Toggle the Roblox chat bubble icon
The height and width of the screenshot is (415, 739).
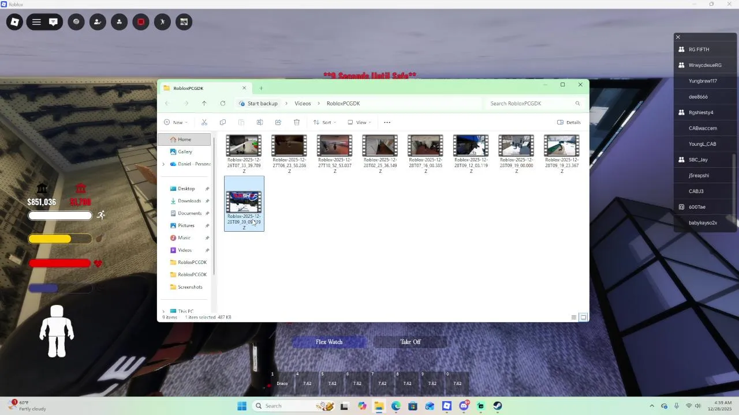53,22
